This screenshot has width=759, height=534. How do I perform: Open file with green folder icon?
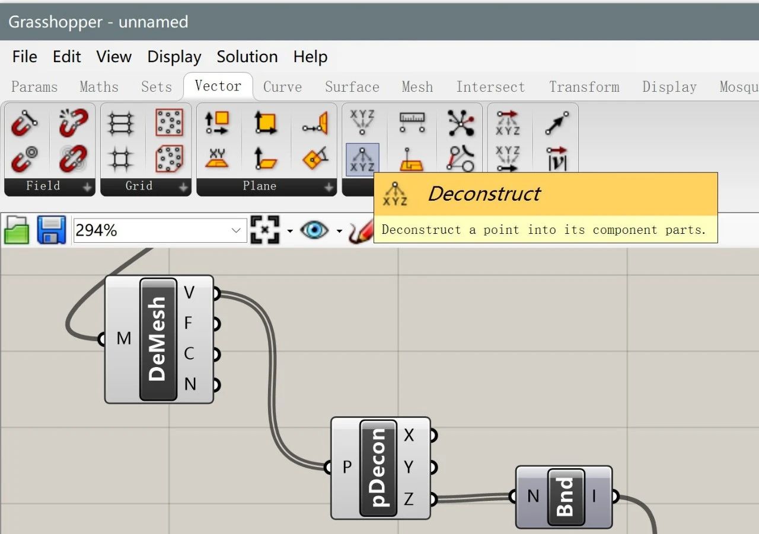tap(17, 230)
